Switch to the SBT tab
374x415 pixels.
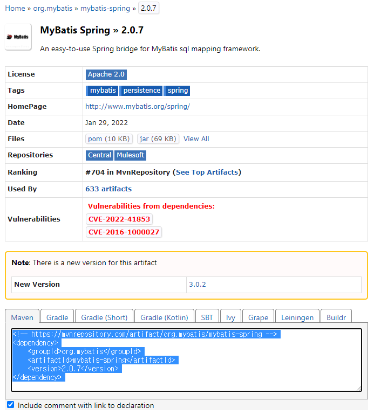click(x=207, y=316)
